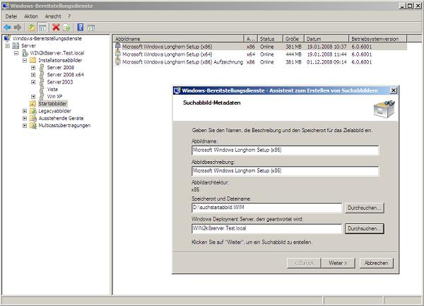
Task: Close the Suchabbild wizard dialog
Action: (x=394, y=90)
